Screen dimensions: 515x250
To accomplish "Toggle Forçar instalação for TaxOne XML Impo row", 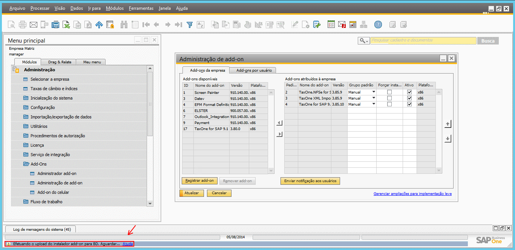I will 389,98.
